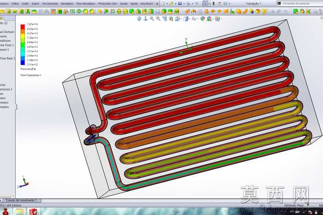The height and width of the screenshot is (215, 323).
Task: Click the pin icon beside KeyShot3 menu
Action: [x=157, y=4]
